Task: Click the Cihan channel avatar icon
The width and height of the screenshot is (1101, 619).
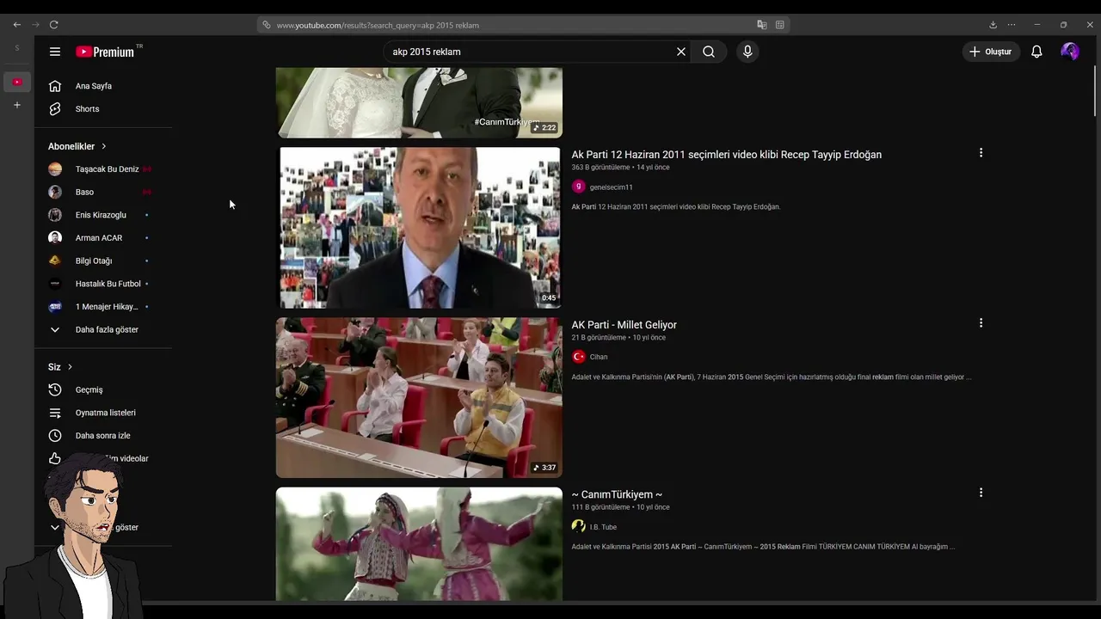Action: tap(579, 357)
